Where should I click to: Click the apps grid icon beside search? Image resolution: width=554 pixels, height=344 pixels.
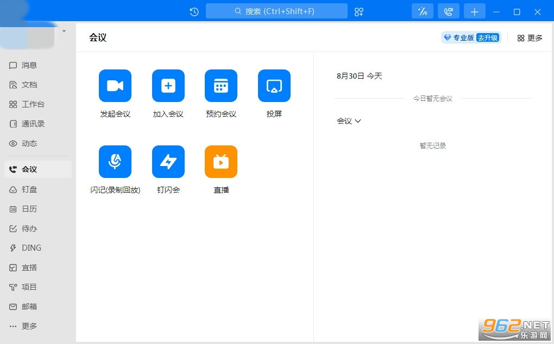click(358, 11)
